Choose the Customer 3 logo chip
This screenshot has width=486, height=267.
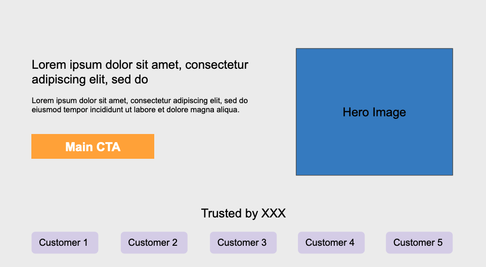243,243
